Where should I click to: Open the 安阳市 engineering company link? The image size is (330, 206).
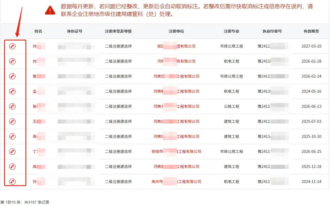[x=176, y=152]
